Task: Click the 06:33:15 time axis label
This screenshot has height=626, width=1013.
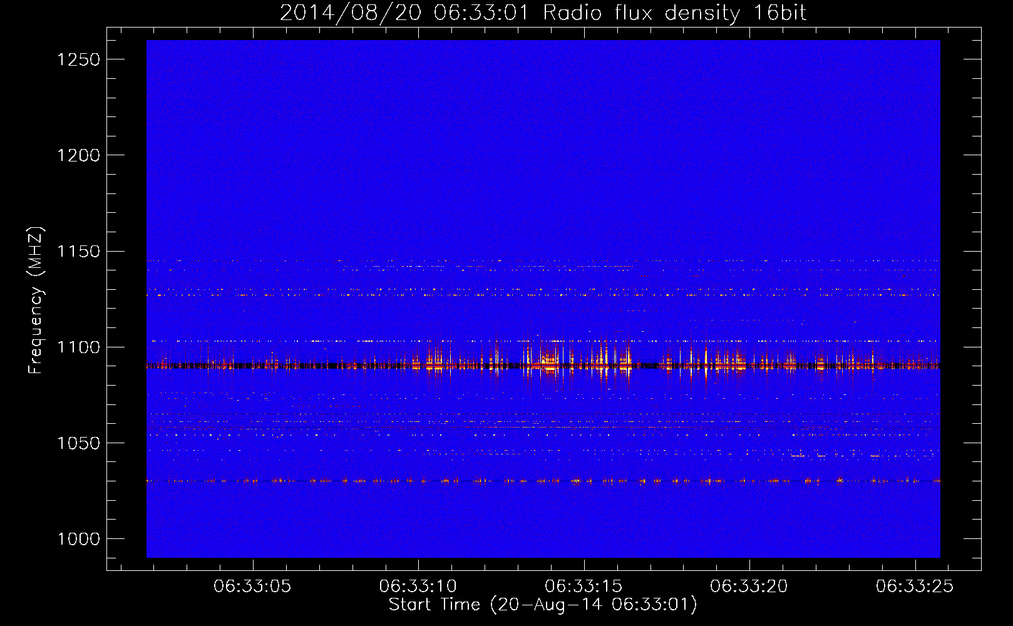Action: point(584,587)
